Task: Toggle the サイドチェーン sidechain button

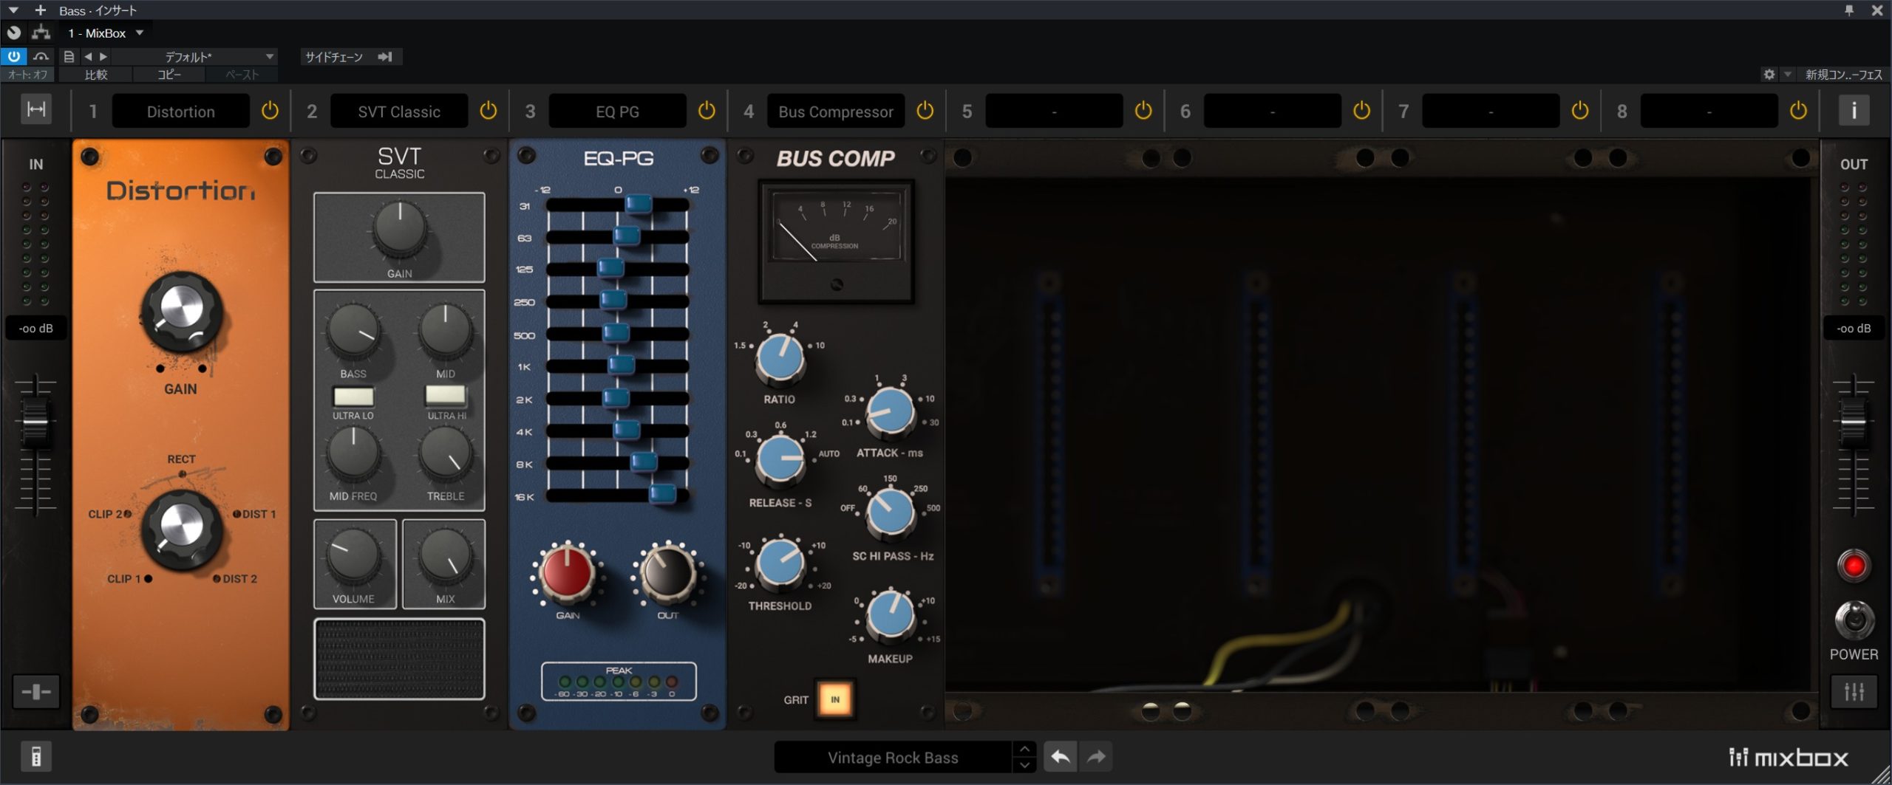Action: pos(350,57)
